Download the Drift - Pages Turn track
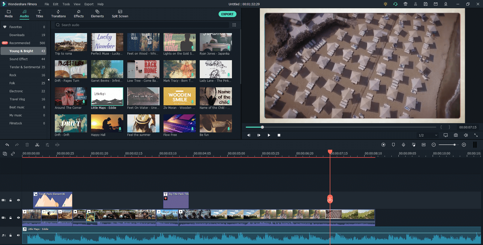Image resolution: width=483 pixels, height=245 pixels. 84,75
